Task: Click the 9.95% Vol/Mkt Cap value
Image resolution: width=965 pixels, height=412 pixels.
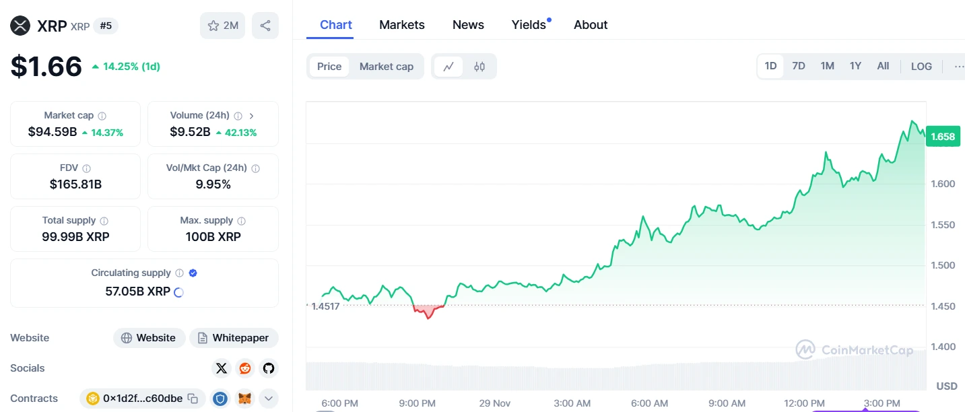Action: [213, 184]
